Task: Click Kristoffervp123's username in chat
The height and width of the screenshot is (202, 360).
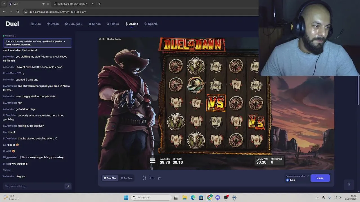Action: 12,73
